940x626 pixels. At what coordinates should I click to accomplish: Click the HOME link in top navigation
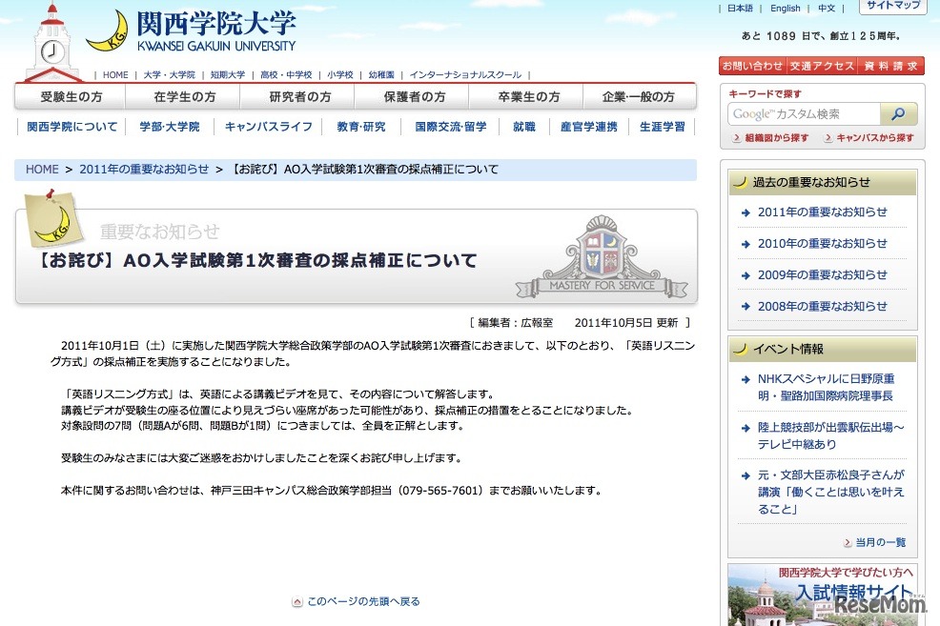tap(115, 75)
